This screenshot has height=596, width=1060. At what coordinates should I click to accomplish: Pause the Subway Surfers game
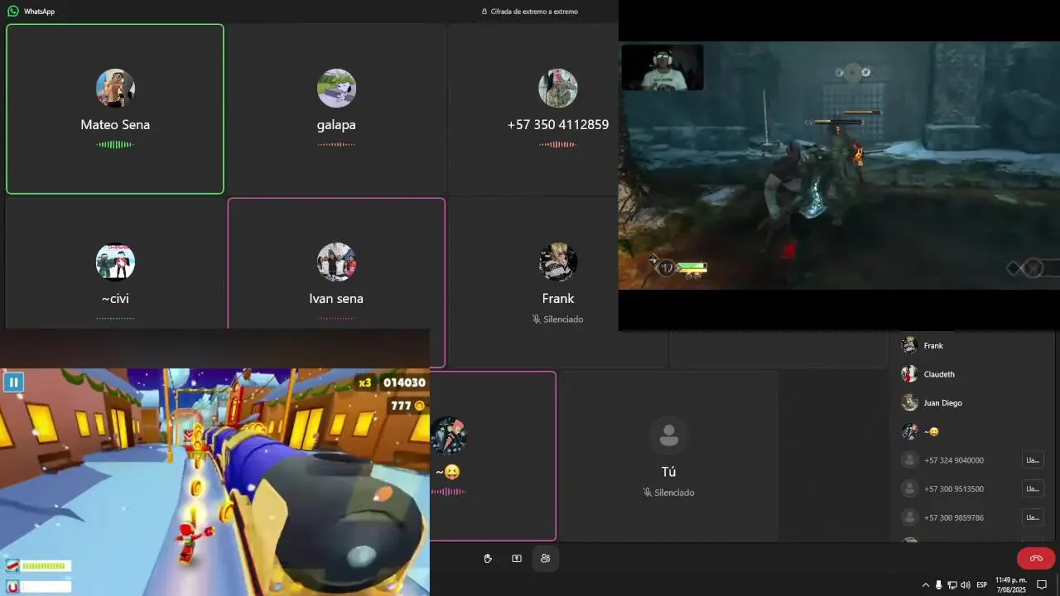click(13, 382)
